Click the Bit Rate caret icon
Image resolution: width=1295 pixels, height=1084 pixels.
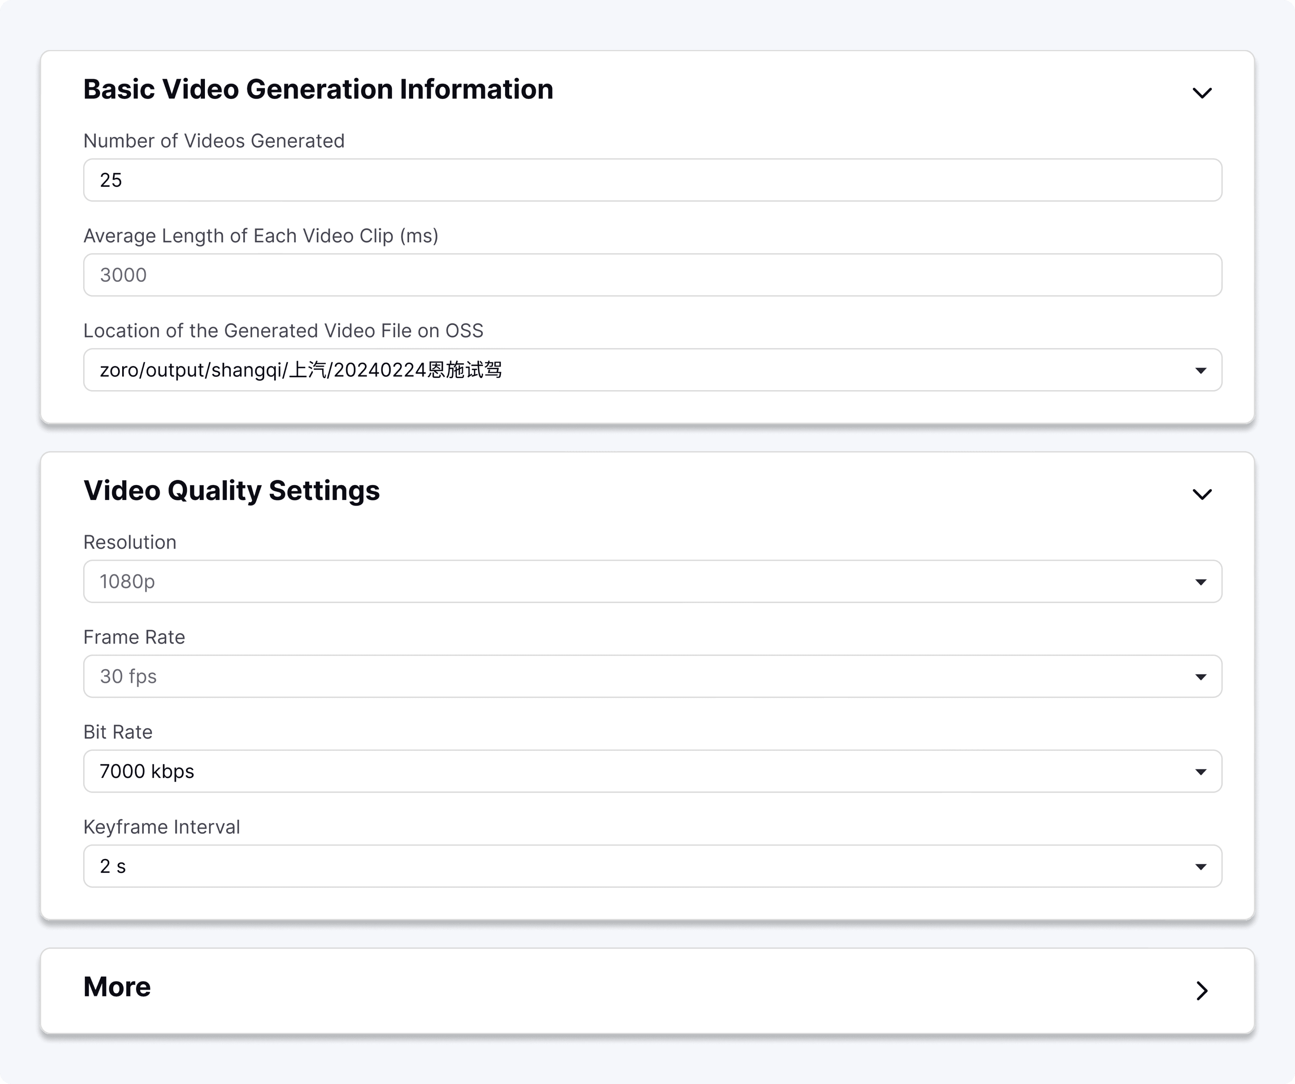click(1200, 771)
